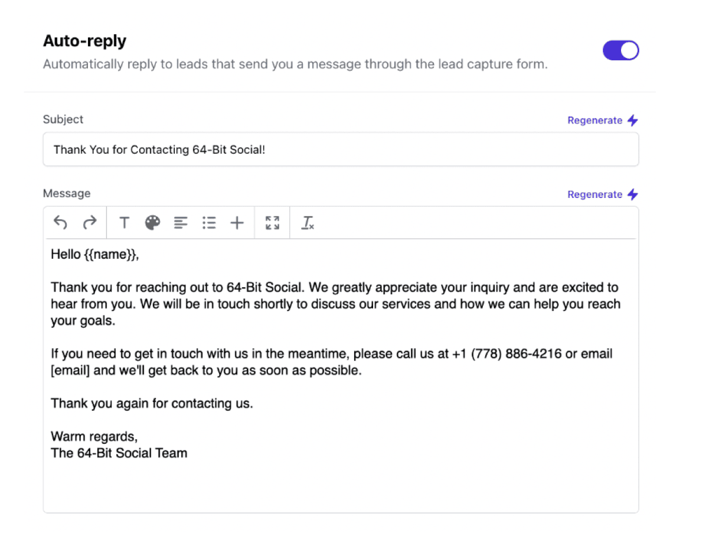Clear formatting with the Tx icon

tap(308, 222)
